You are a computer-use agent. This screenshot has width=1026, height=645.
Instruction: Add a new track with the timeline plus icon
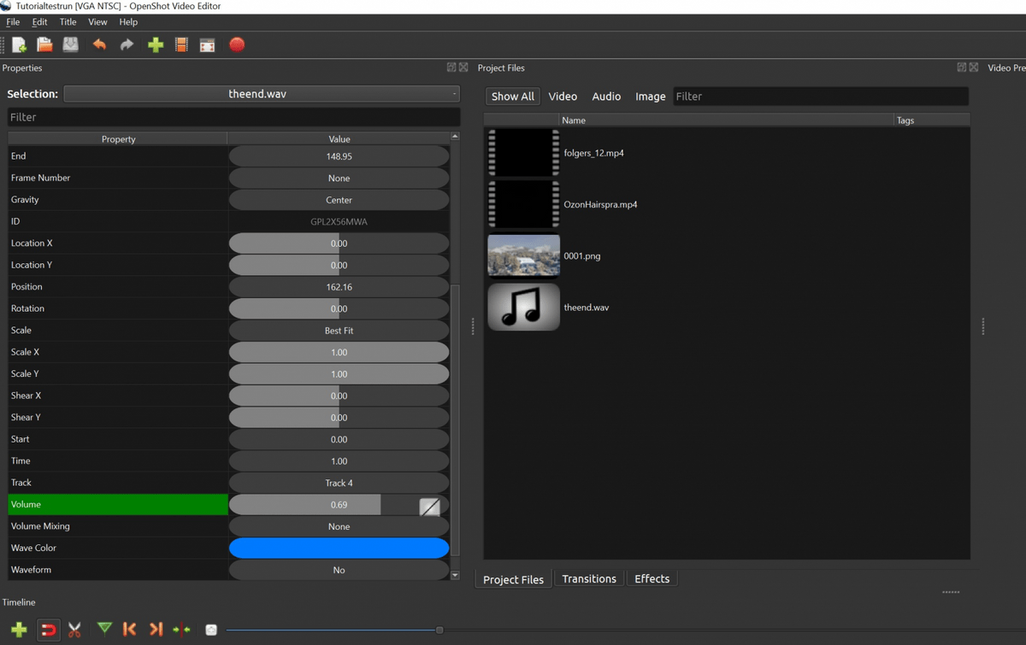pos(18,630)
